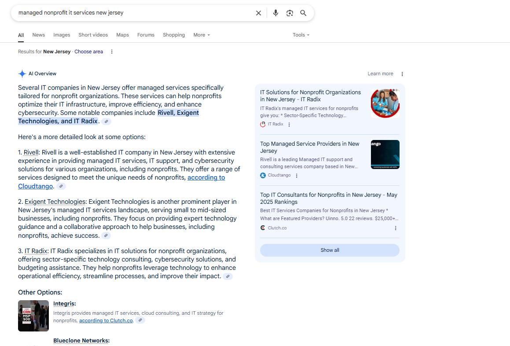Open options menu beside Choose area

pos(112,52)
